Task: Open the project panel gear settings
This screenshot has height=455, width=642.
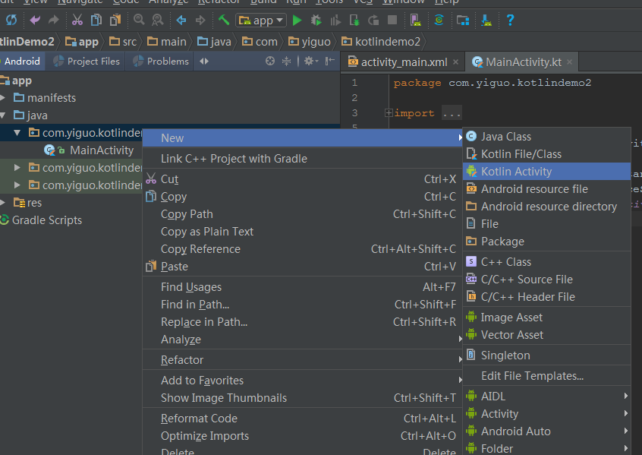Action: 311,61
